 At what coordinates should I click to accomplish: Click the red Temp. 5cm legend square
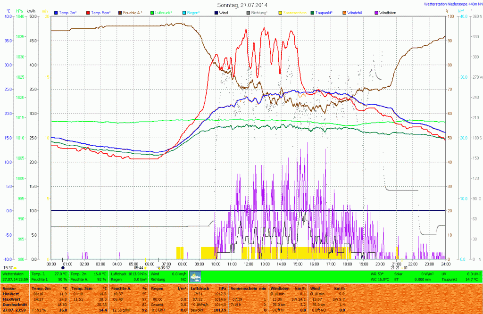coord(87,13)
